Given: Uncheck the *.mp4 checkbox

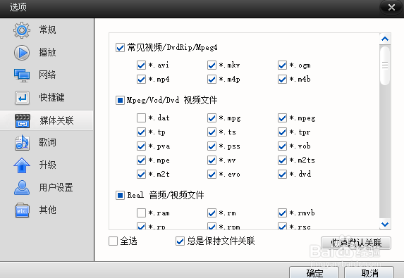Looking at the screenshot, I should click(141, 80).
